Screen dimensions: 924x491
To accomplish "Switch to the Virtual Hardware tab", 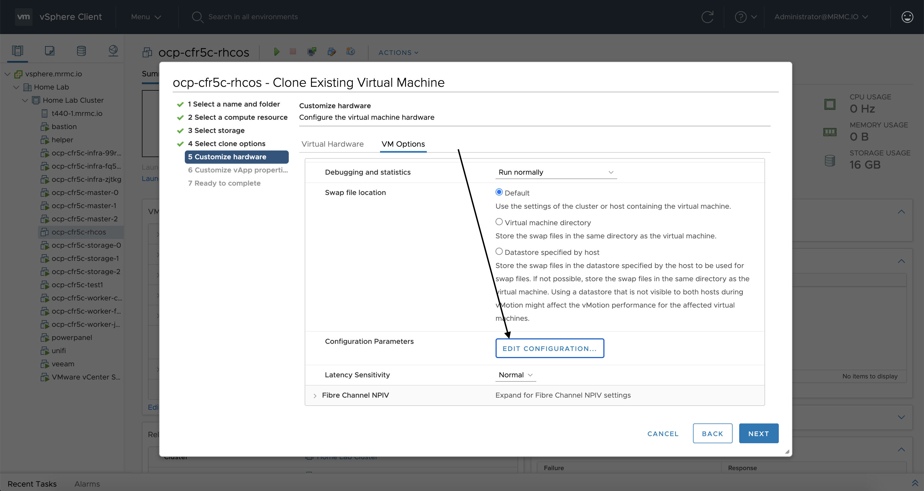I will click(332, 144).
